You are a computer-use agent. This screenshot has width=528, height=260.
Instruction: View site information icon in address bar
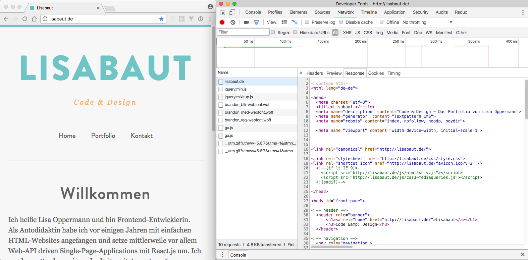[x=45, y=19]
